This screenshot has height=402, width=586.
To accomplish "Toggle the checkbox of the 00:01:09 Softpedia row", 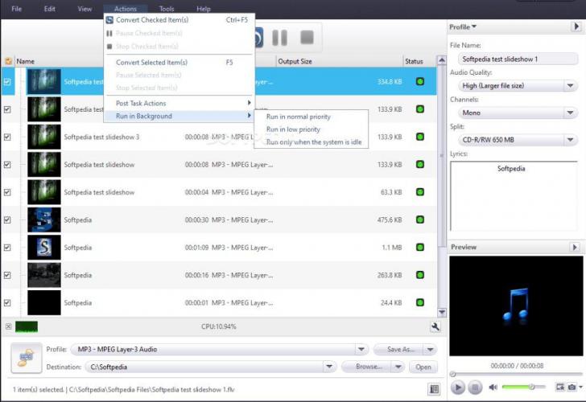I will tap(7, 248).
